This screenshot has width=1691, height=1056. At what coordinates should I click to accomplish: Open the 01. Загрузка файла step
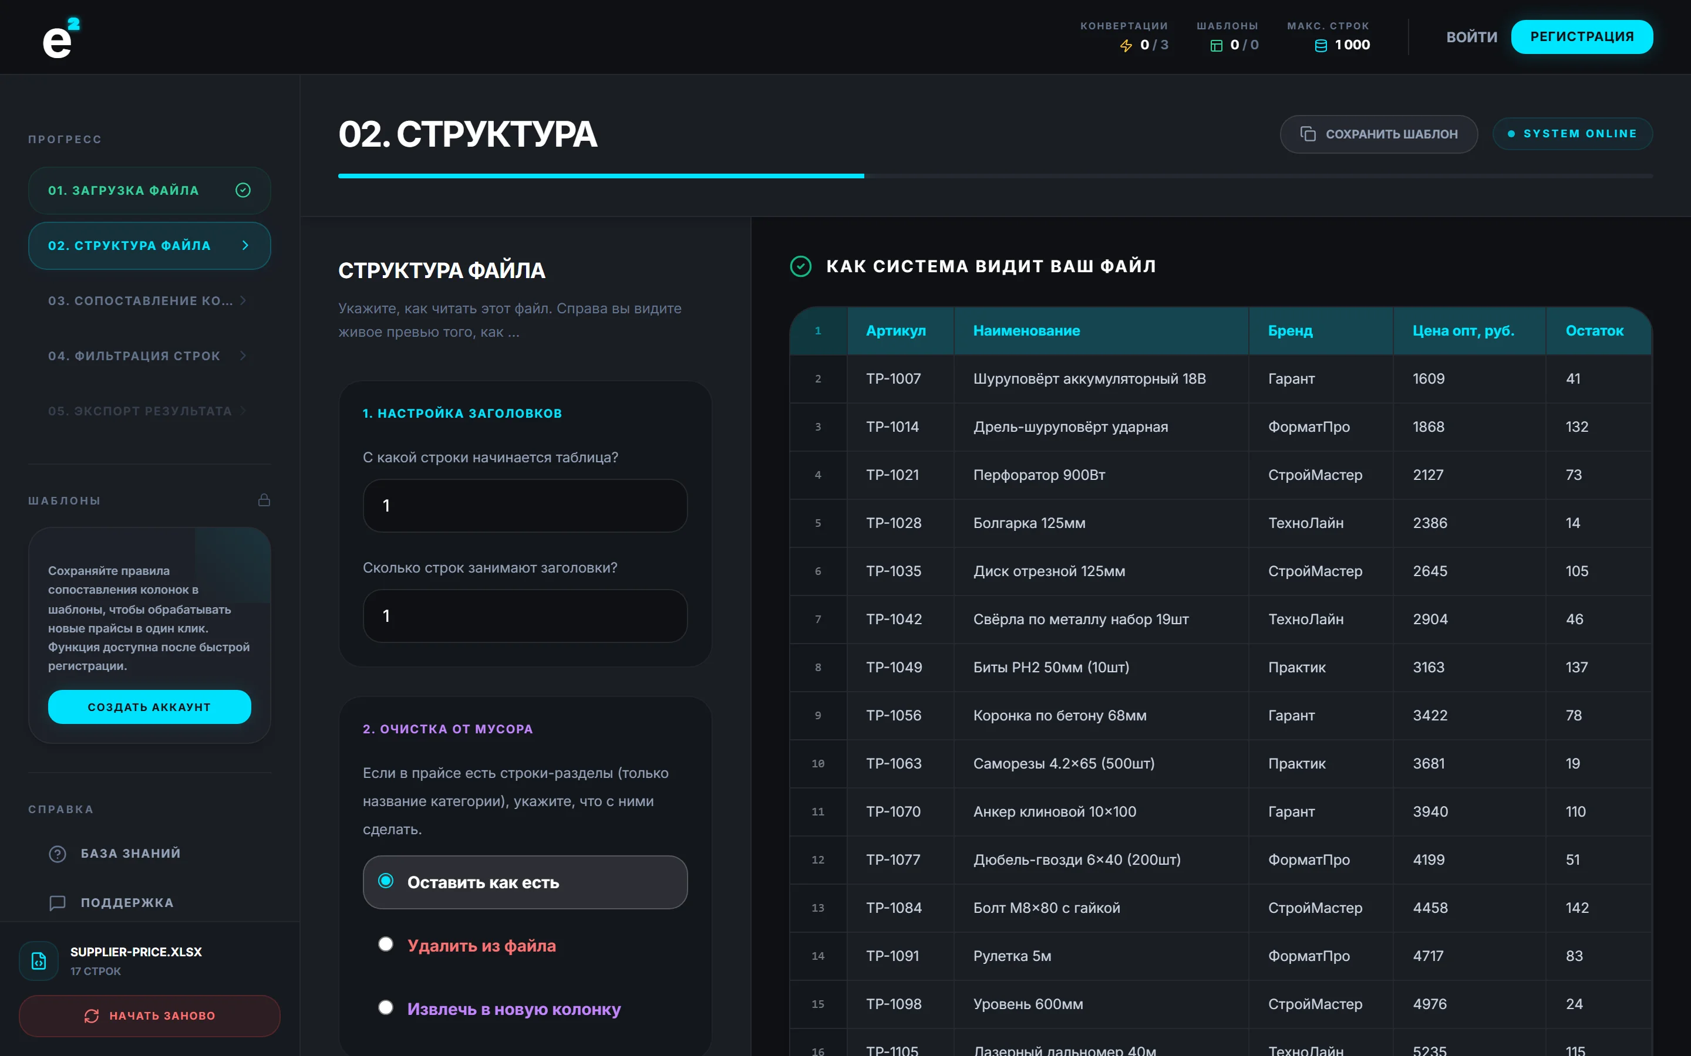click(x=150, y=190)
